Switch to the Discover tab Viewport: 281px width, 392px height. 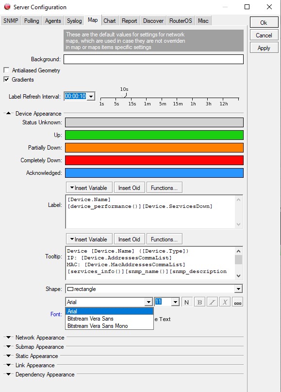coord(153,21)
